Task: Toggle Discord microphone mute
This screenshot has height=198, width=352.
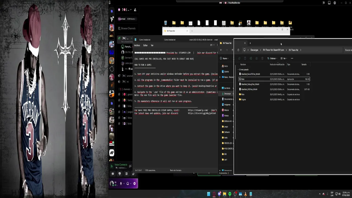Action: (x=121, y=183)
